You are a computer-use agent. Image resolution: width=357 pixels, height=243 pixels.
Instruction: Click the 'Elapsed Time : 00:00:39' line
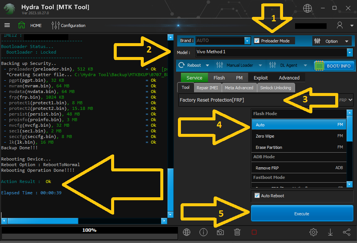[31, 193]
